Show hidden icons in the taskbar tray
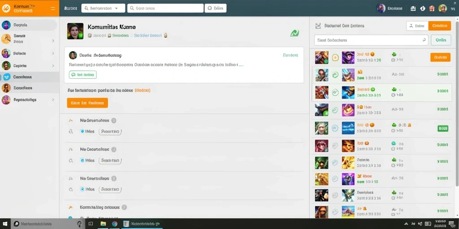The width and height of the screenshot is (459, 229). click(406, 224)
